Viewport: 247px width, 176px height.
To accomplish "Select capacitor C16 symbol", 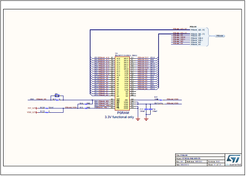I will (x=151, y=109).
